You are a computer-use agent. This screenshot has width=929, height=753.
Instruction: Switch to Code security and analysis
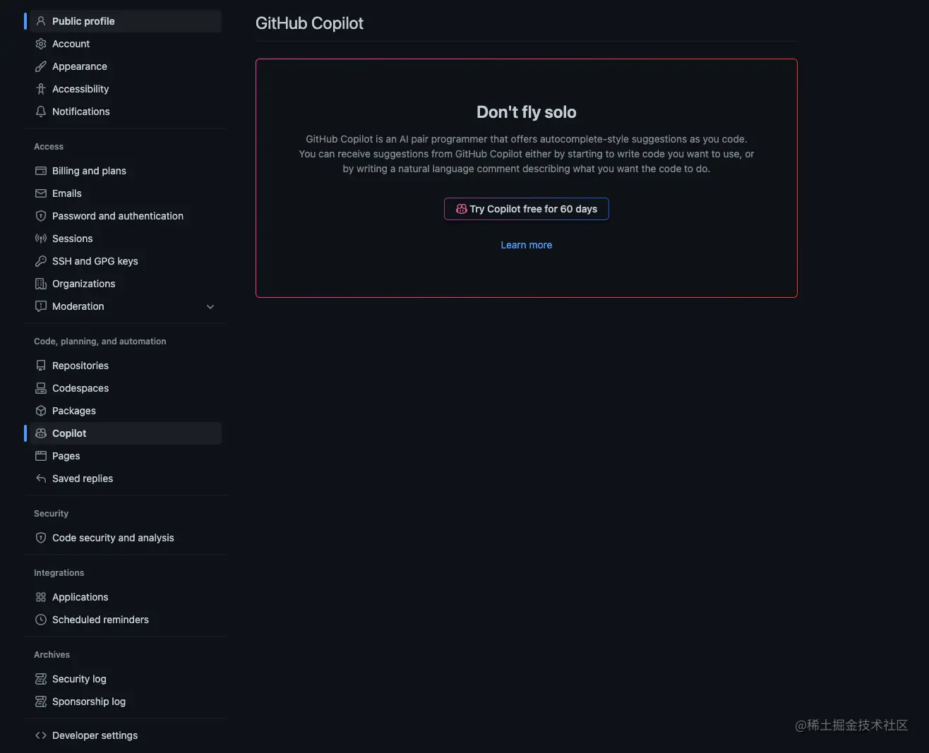pos(112,537)
